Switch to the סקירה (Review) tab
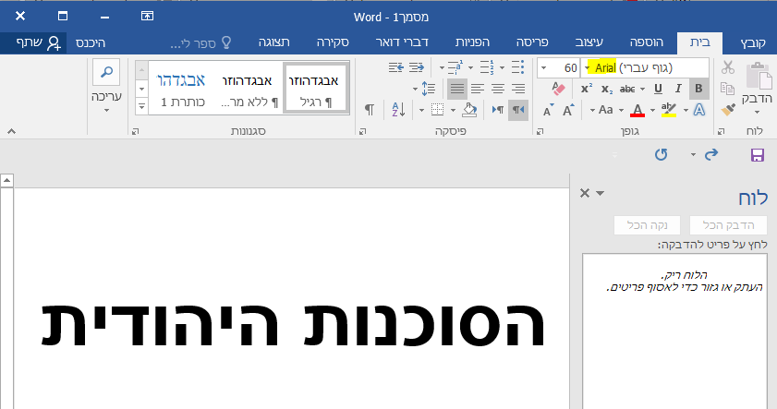The image size is (777, 409). (x=333, y=42)
